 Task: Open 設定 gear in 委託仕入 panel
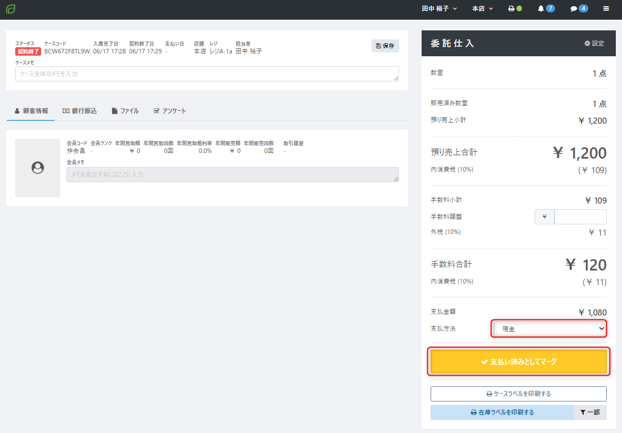[594, 43]
